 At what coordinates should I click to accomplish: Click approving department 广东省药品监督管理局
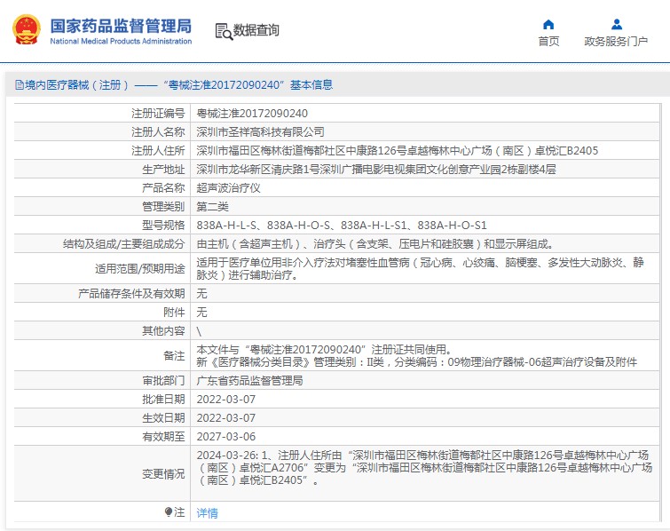pos(249,381)
